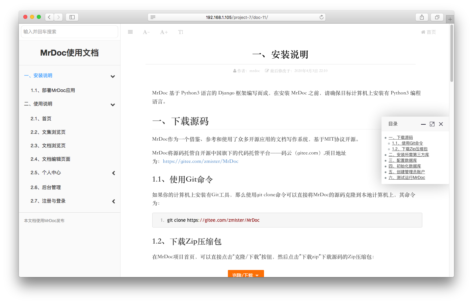Open 二、使用说明 in the sidebar

[x=38, y=104]
